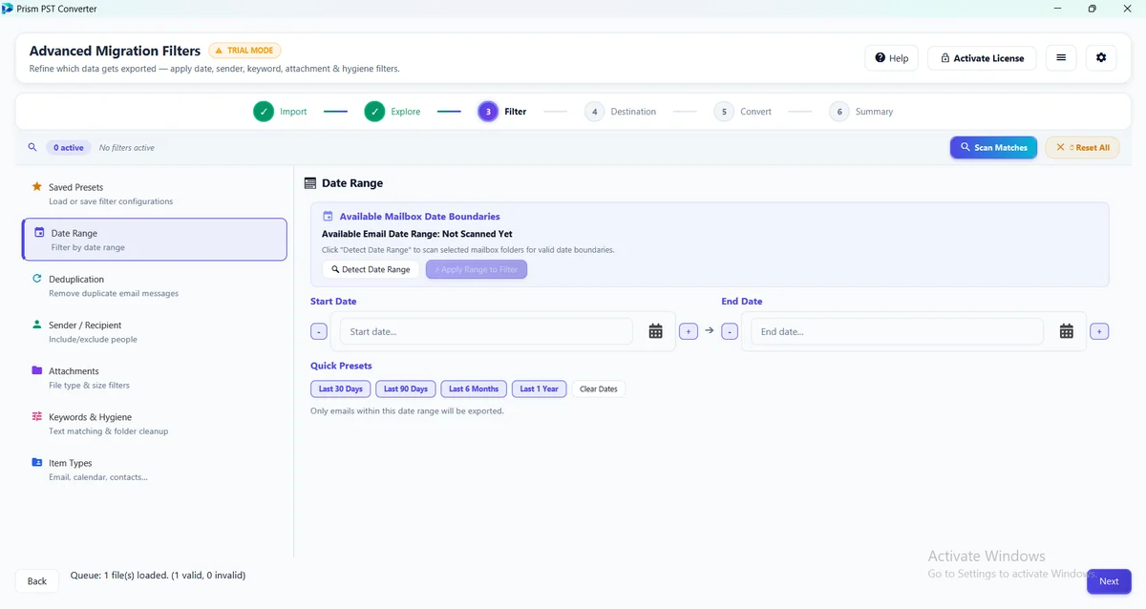
Task: Click the Saved Presets star icon
Action: tap(36, 187)
